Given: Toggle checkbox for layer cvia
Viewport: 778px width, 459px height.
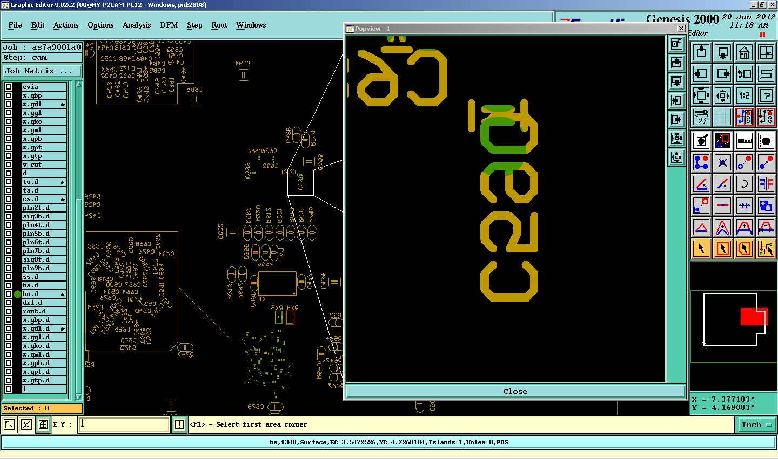Looking at the screenshot, I should pos(9,87).
